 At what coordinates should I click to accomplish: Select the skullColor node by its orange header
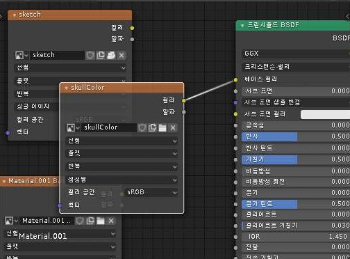[x=122, y=88]
